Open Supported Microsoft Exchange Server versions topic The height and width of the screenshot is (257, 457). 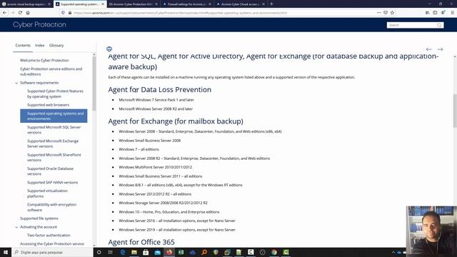tap(53, 143)
